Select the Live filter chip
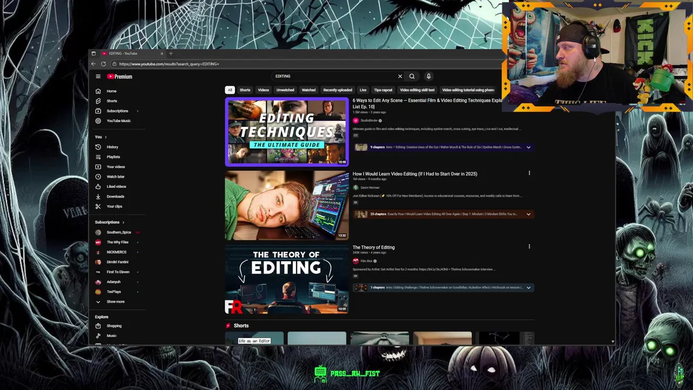 (x=363, y=90)
